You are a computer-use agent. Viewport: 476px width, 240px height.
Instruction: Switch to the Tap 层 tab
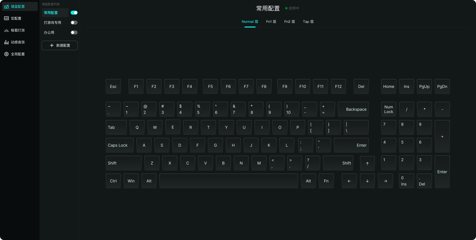click(308, 21)
